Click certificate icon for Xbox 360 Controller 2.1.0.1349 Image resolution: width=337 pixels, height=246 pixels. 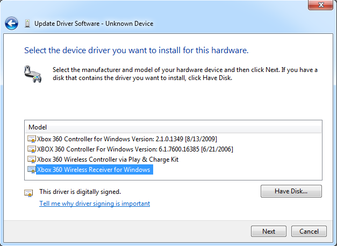click(32, 139)
